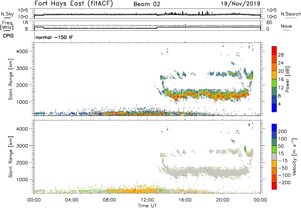Click the '10^5' label on the left noise axis
The height and width of the screenshot is (208, 301).
tap(23, 11)
